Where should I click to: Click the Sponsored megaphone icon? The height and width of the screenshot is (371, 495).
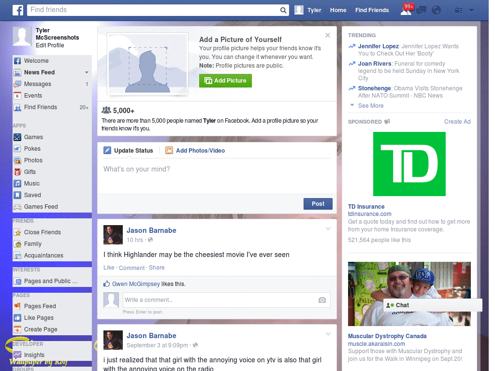[387, 121]
